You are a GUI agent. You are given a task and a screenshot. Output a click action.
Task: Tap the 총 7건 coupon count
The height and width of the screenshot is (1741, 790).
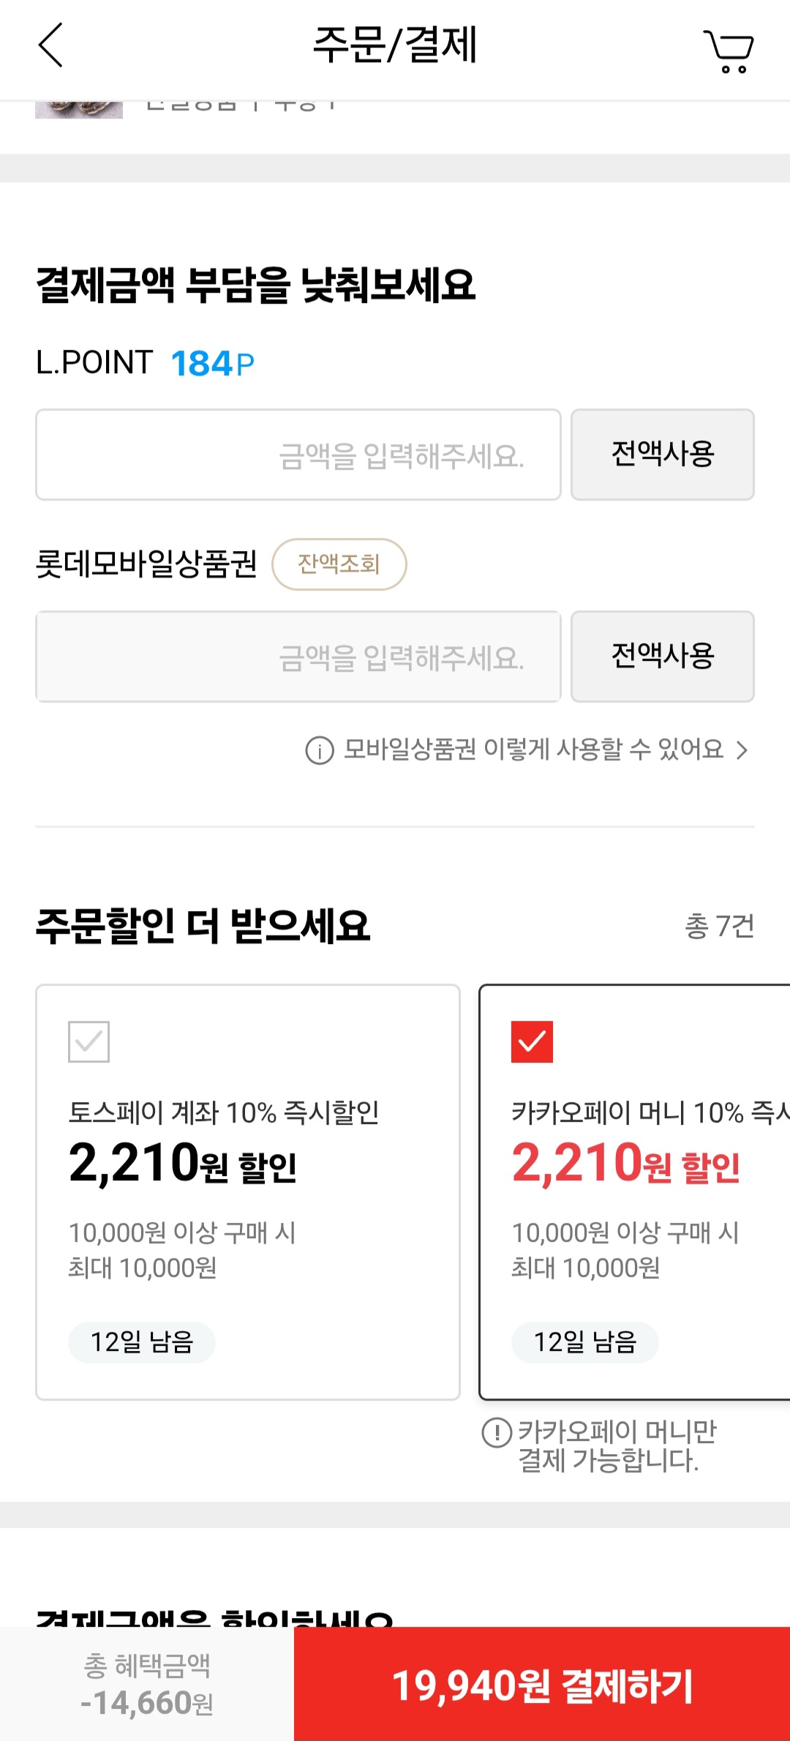[x=719, y=926]
